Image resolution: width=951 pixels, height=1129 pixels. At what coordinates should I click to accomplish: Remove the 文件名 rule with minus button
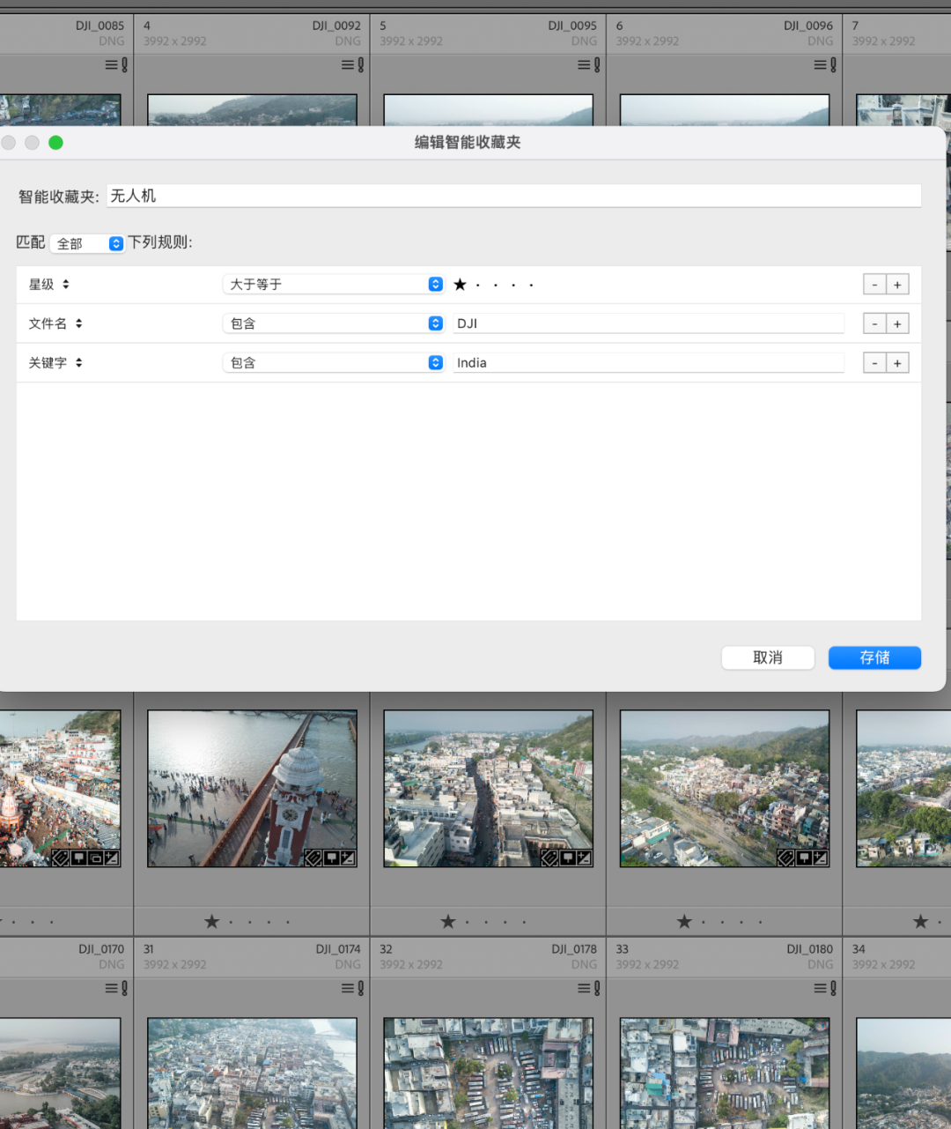(874, 323)
